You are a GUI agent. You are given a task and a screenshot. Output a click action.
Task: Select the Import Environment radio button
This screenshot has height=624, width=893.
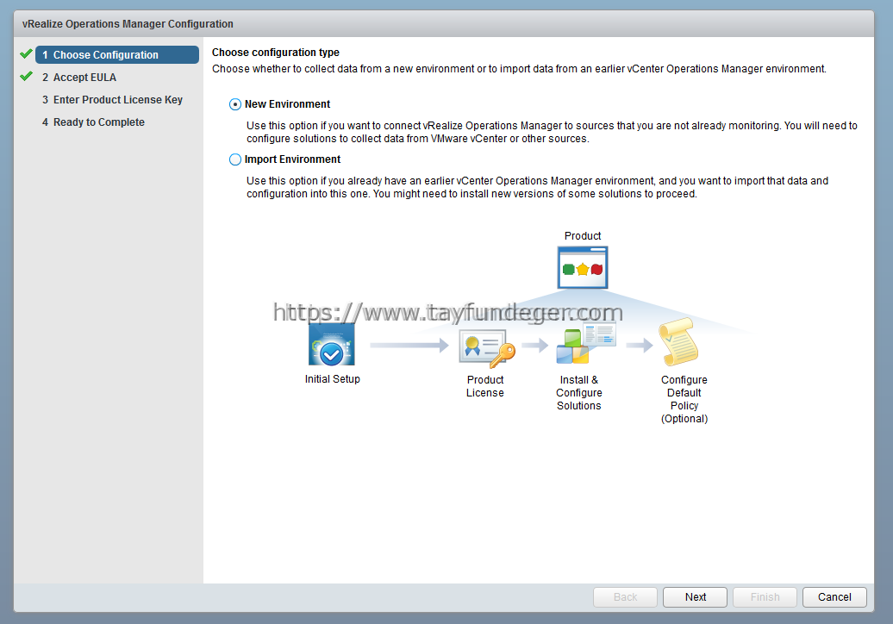click(x=234, y=159)
